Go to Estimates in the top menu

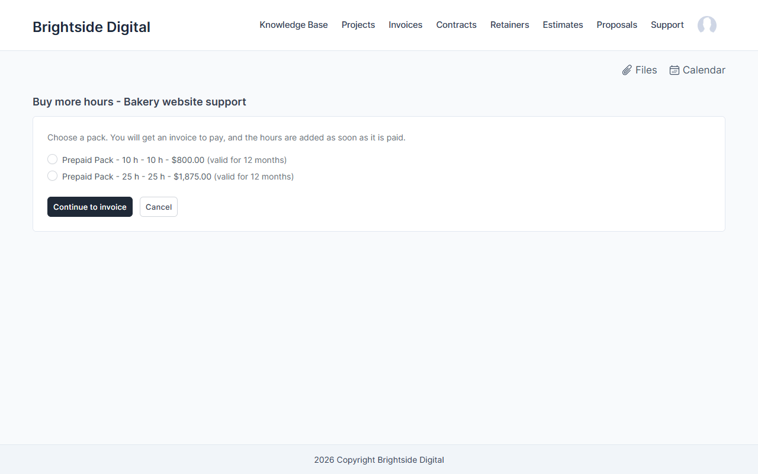click(563, 25)
